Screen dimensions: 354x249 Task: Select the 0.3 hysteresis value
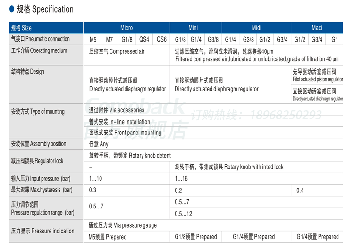coord(93,190)
